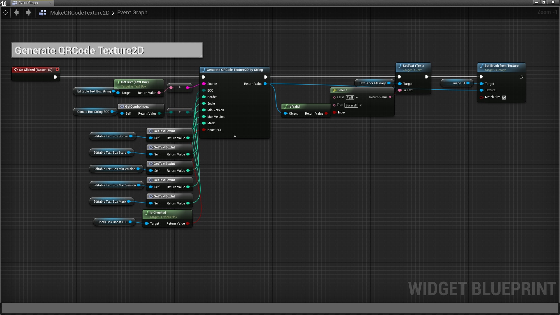Click Generate QRCode node Return Value pin
Image resolution: width=560 pixels, height=315 pixels.
click(265, 84)
